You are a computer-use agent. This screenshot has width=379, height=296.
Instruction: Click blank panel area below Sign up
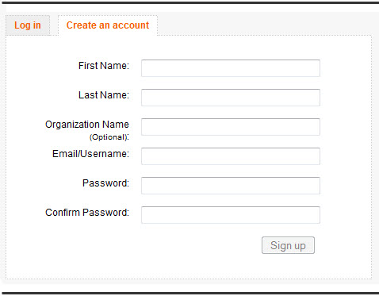point(189,267)
